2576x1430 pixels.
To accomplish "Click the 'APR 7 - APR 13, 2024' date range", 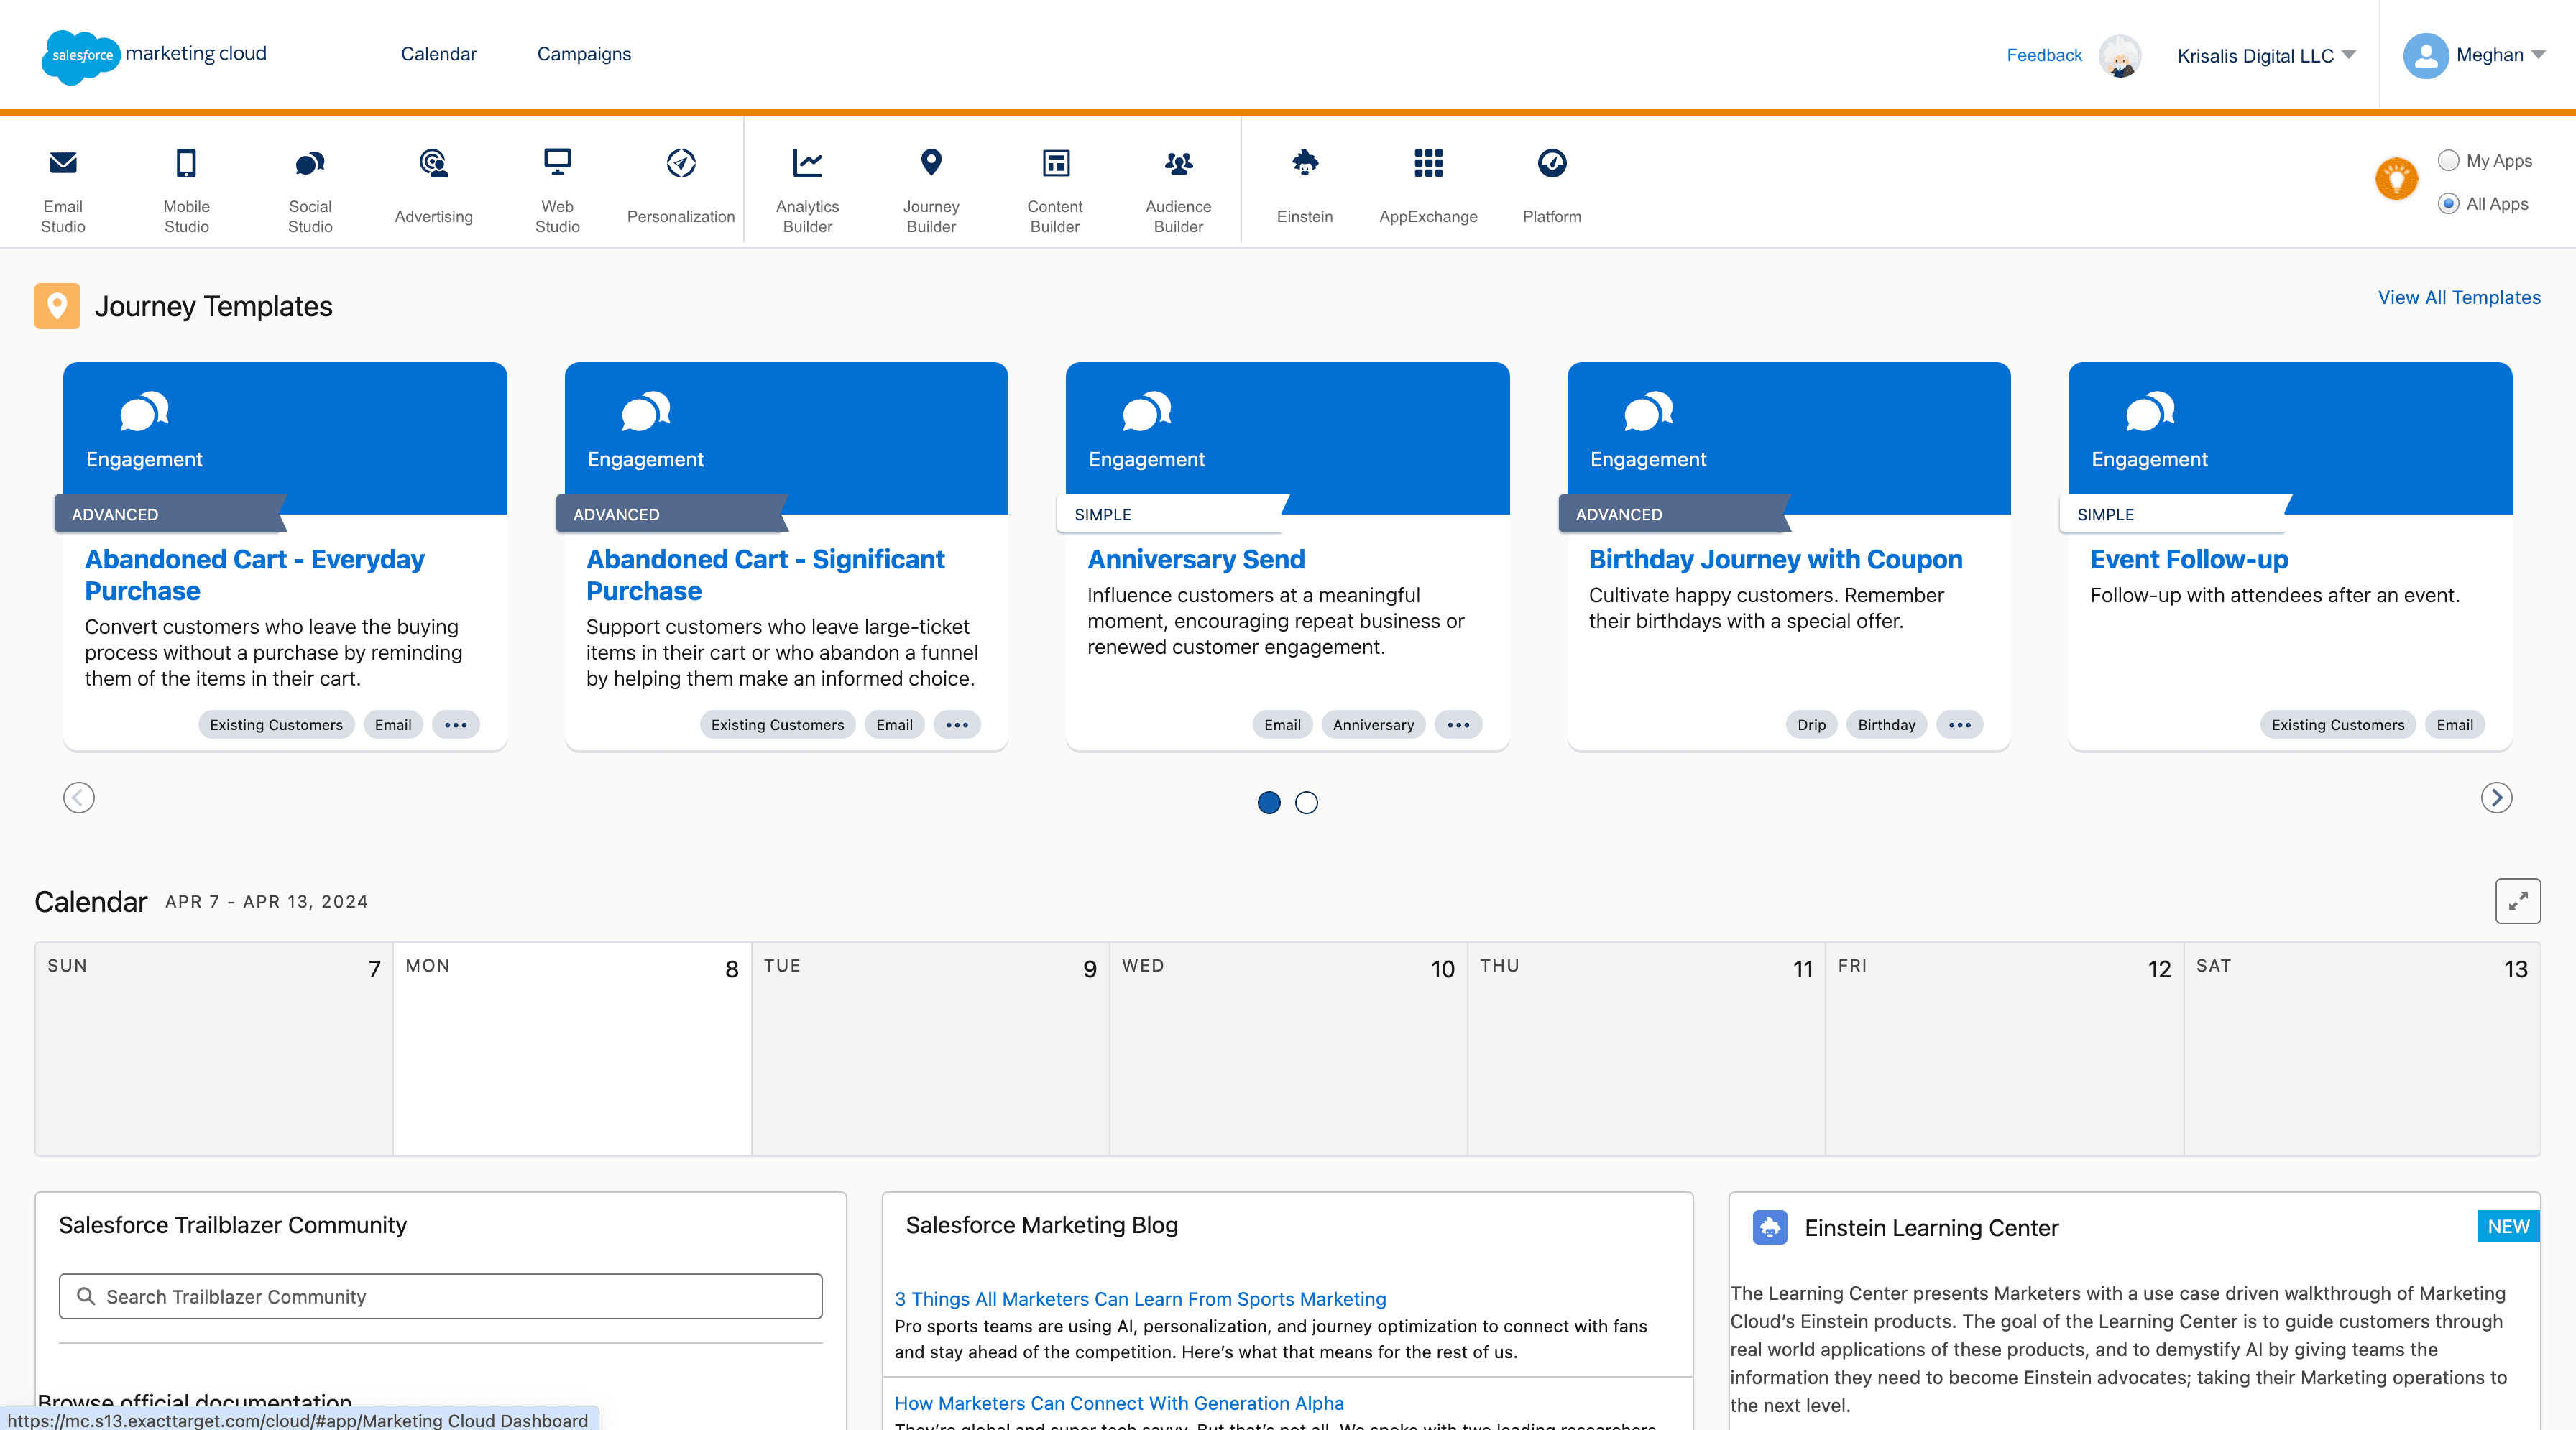I will (266, 901).
